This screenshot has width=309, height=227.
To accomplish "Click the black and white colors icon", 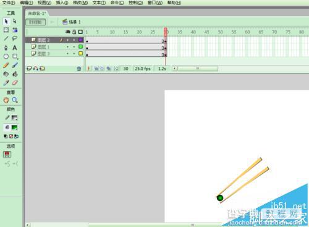I will pyautogui.click(x=6, y=136).
